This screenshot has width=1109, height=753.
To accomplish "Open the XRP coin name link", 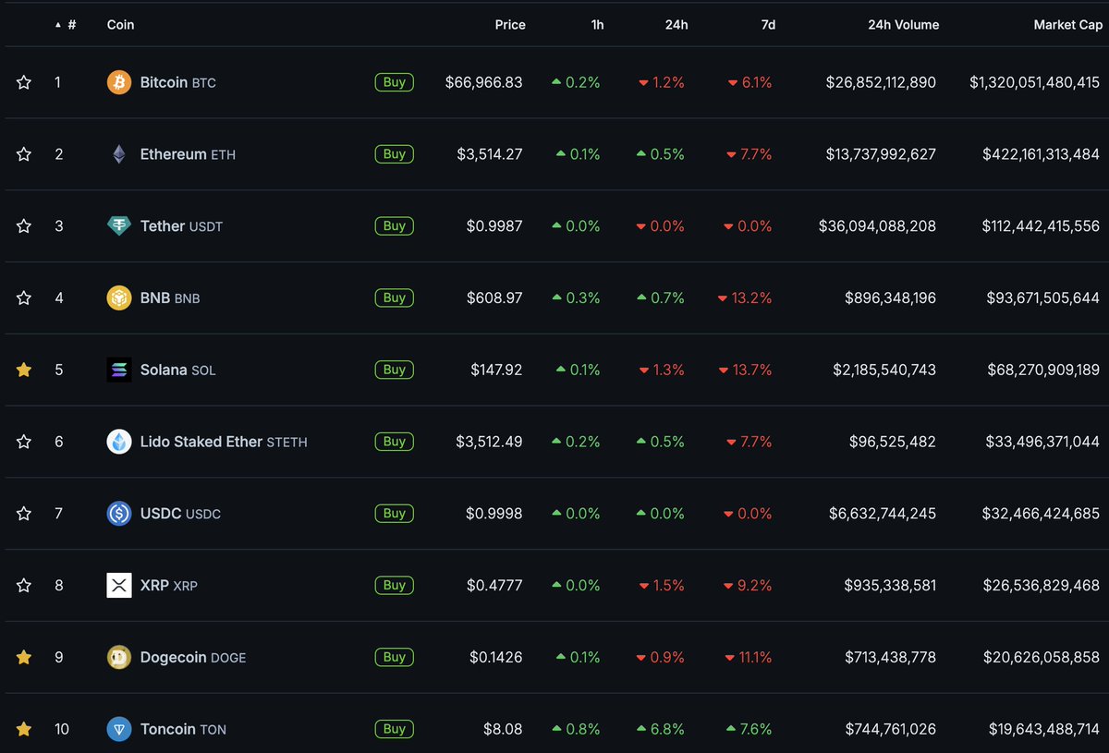I will click(x=169, y=585).
